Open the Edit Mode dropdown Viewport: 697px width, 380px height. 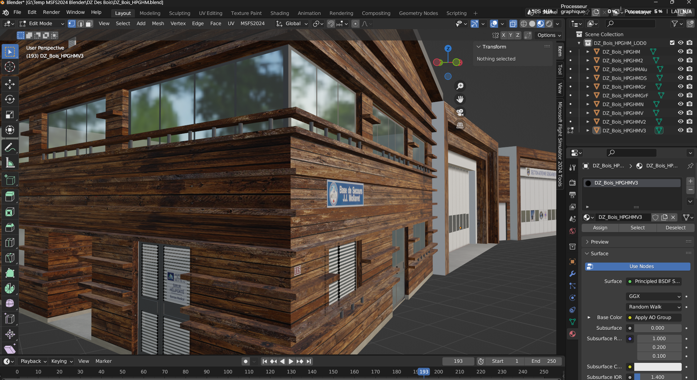(x=42, y=23)
